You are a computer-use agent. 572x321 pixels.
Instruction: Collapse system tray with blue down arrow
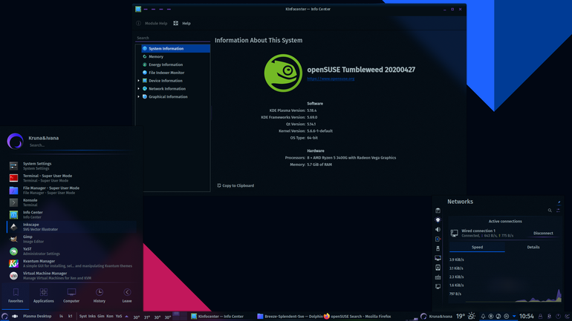[x=514, y=317]
